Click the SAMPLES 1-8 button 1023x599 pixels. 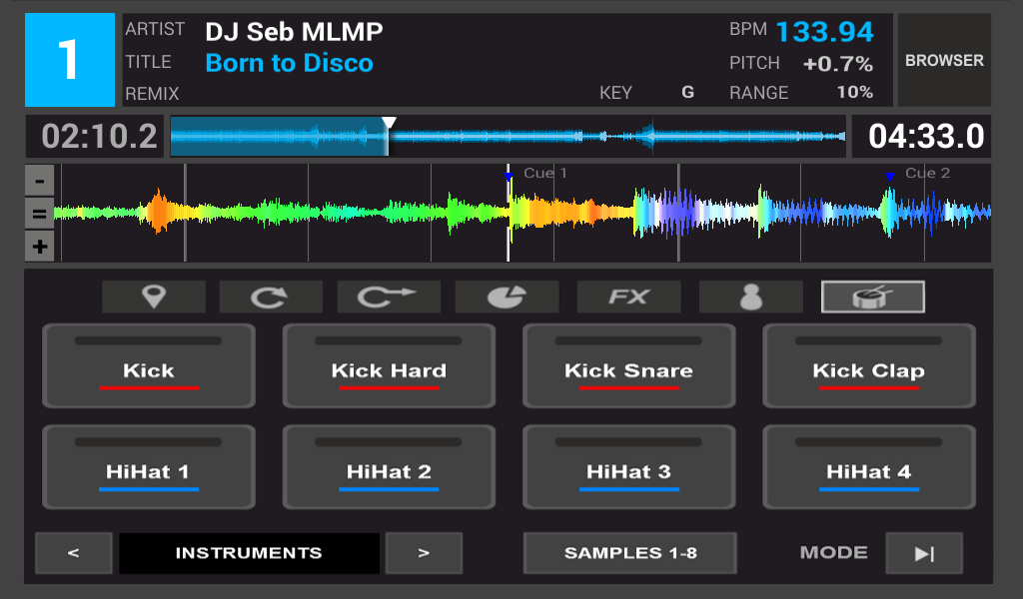coord(629,553)
